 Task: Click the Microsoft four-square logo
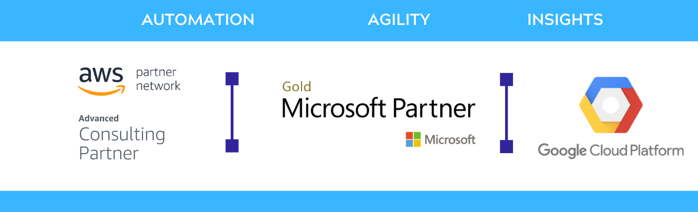[413, 139]
